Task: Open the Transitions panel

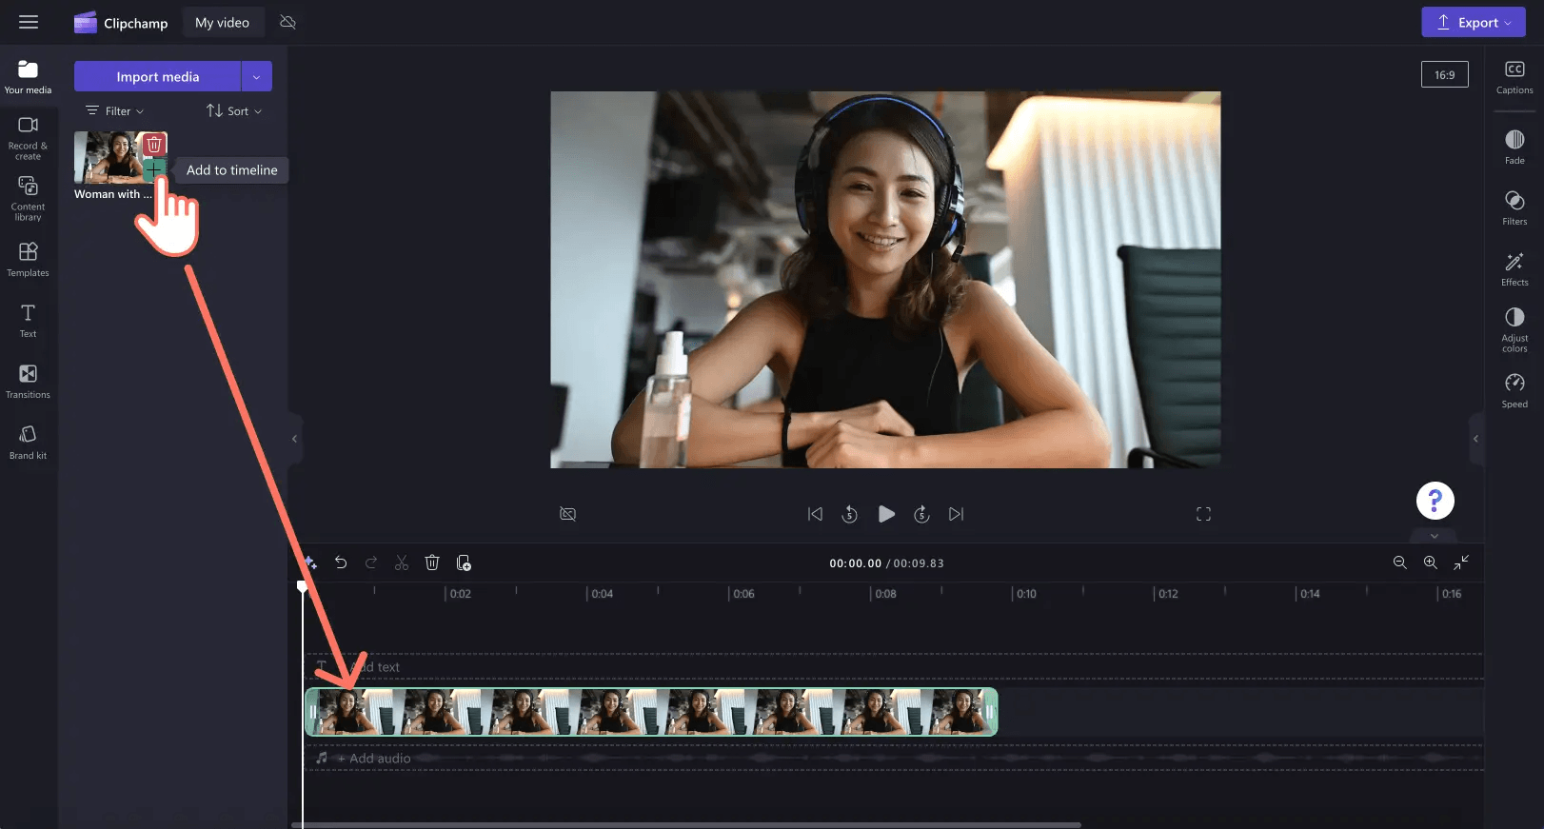Action: click(28, 381)
